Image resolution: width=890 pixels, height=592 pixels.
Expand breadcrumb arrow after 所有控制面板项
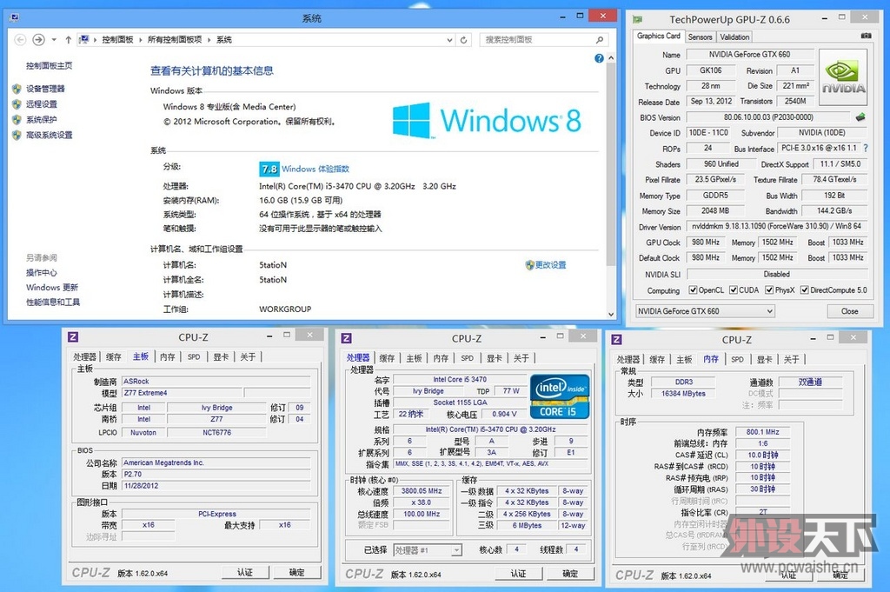click(x=209, y=40)
